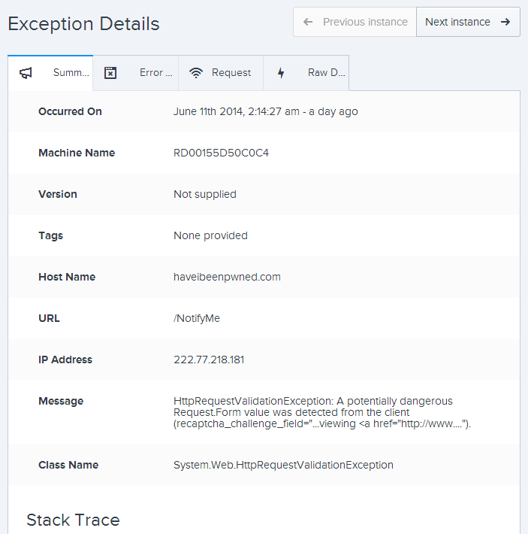Select IP address 222.77.218.181
The image size is (528, 534).
[x=209, y=360]
